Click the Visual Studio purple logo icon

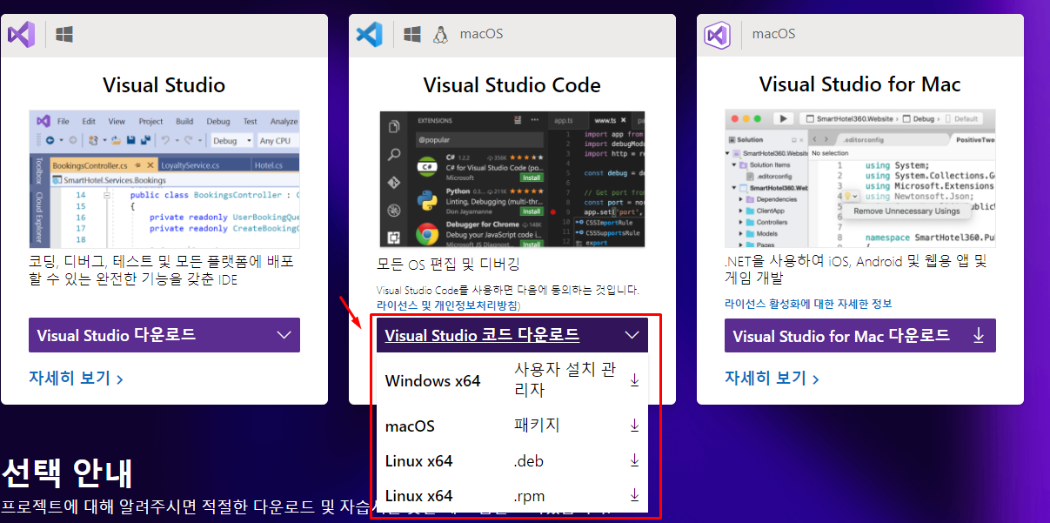click(21, 35)
